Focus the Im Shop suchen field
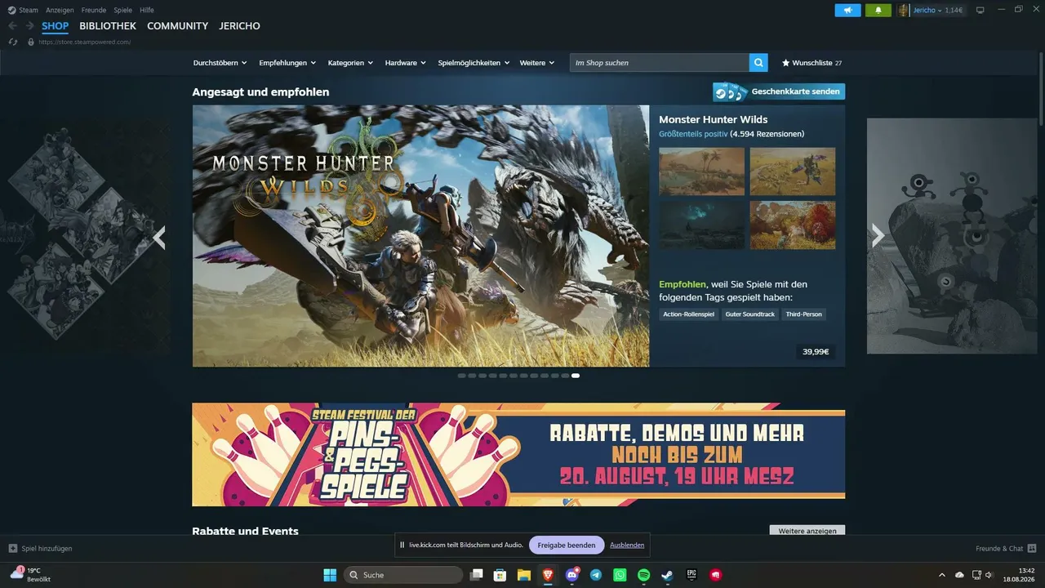 (x=660, y=63)
